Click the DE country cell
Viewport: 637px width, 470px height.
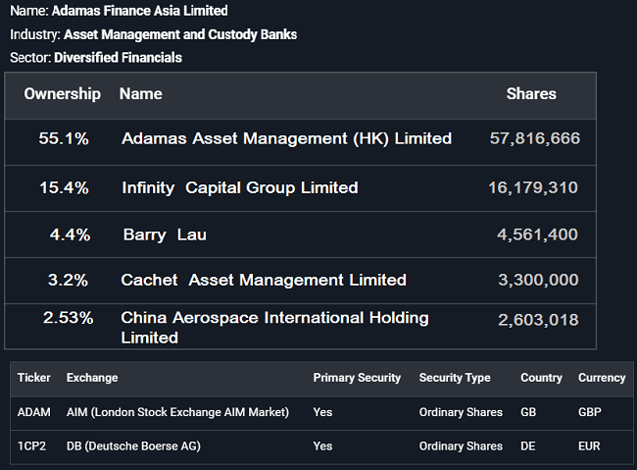point(527,446)
